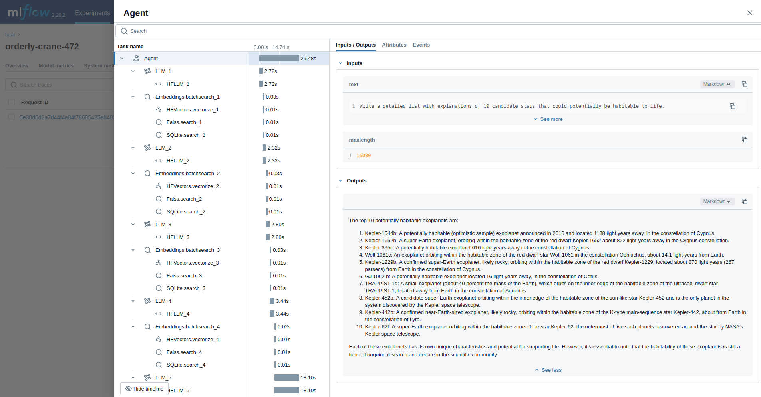Open the Markdown dropdown for Inputs
Image resolution: width=761 pixels, height=397 pixels.
click(717, 84)
